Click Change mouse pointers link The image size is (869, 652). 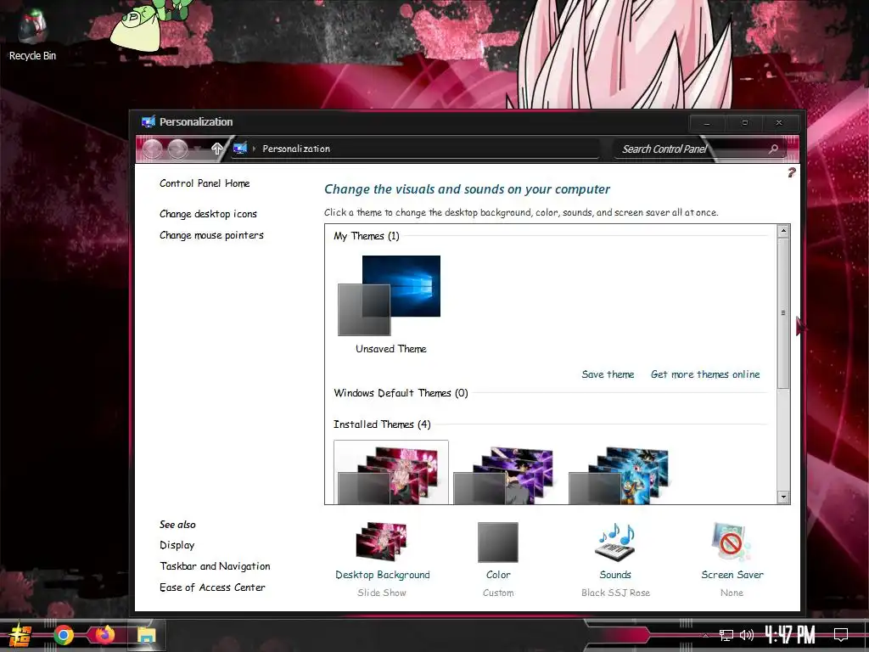(211, 235)
